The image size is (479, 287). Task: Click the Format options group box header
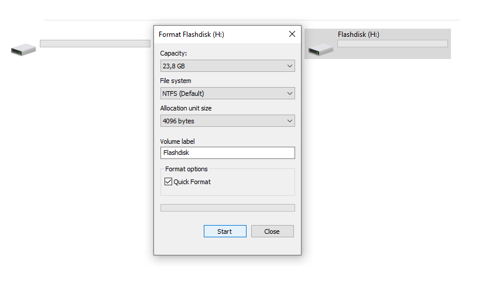pyautogui.click(x=186, y=169)
